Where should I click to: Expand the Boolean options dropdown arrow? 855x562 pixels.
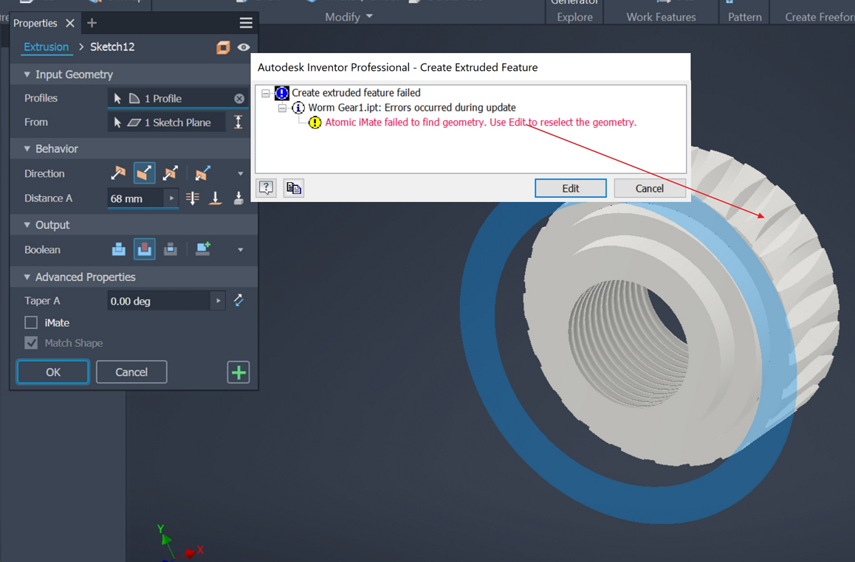pos(241,250)
